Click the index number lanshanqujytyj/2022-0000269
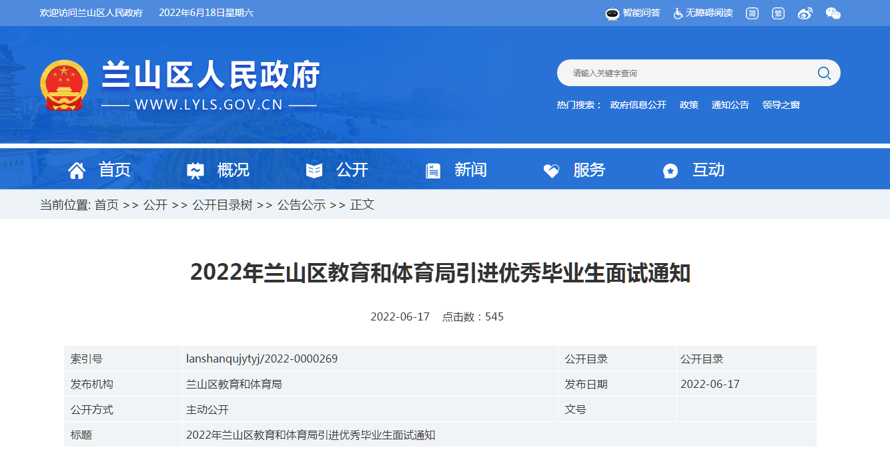This screenshot has height=456, width=890. 262,359
